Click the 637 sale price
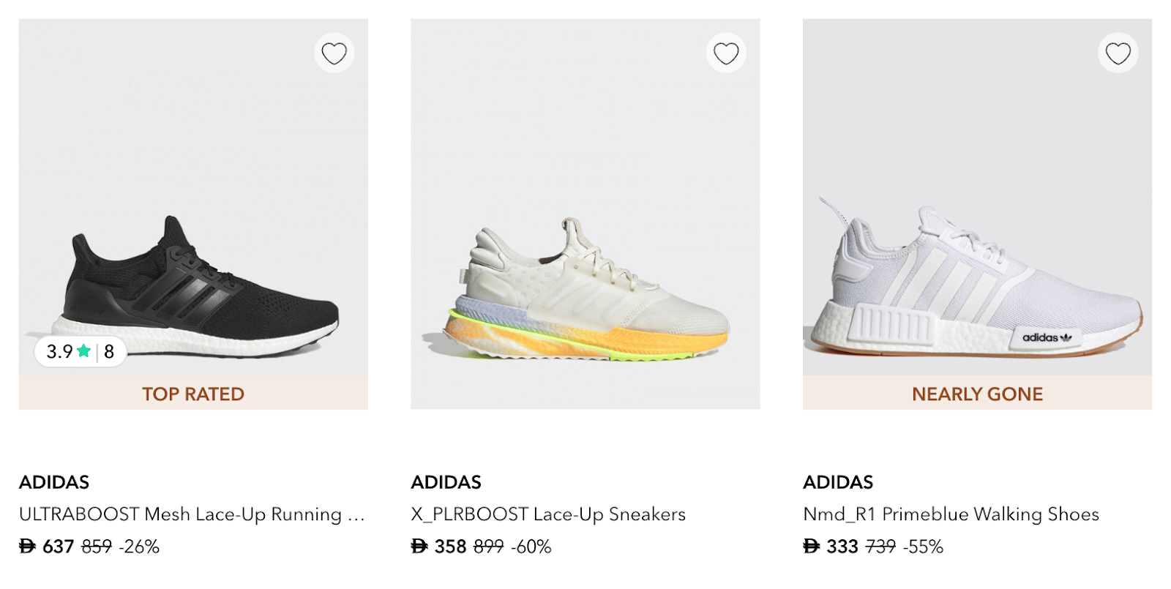The width and height of the screenshot is (1171, 589). pyautogui.click(x=58, y=547)
